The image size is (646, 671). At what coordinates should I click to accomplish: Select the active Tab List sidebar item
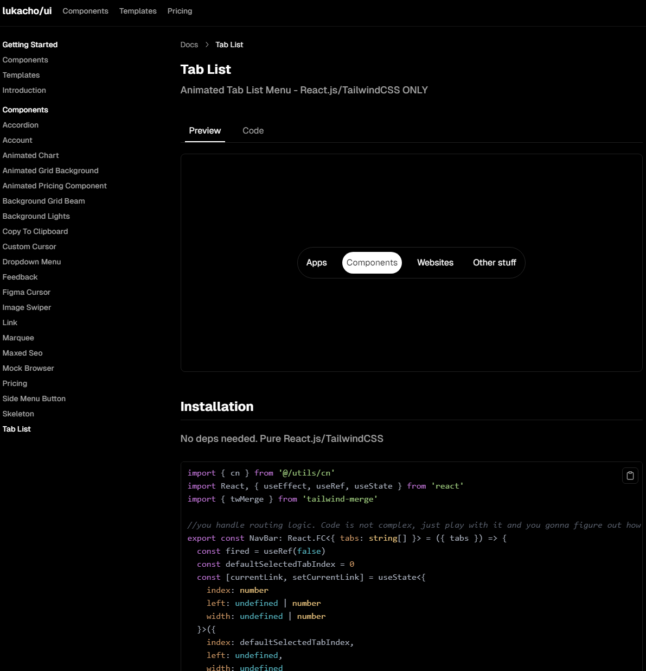pos(17,429)
